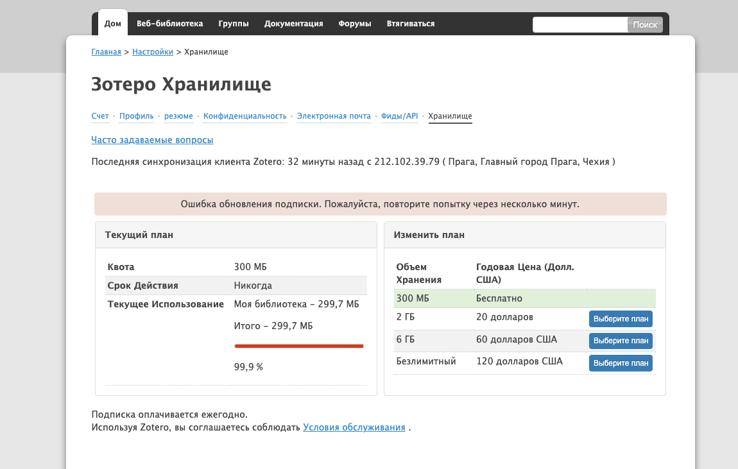Open the Фиды/API settings tab
Image resolution: width=738 pixels, height=469 pixels.
(400, 116)
